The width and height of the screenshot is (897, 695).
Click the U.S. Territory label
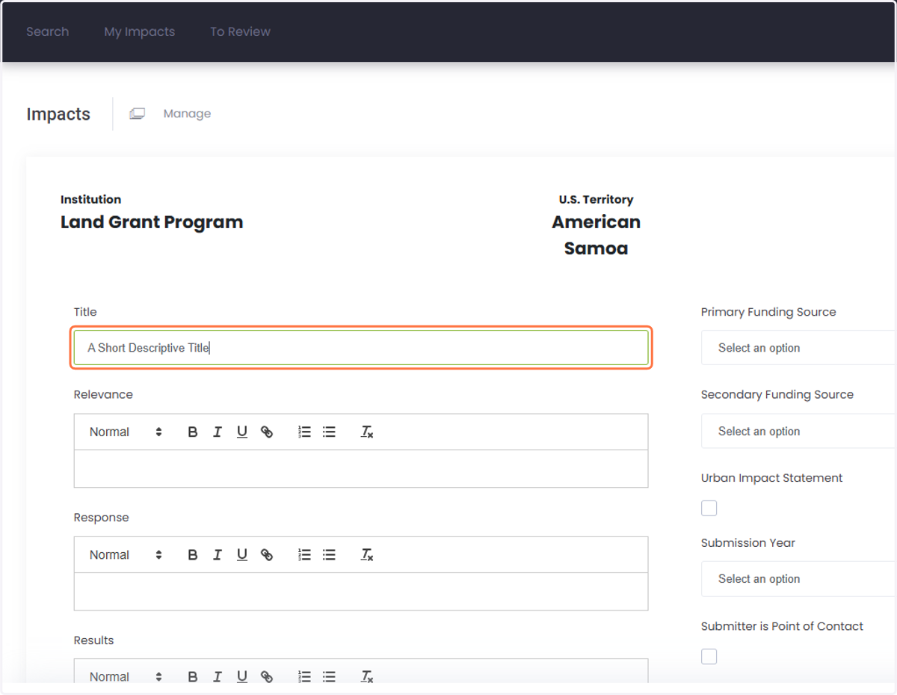coord(596,199)
